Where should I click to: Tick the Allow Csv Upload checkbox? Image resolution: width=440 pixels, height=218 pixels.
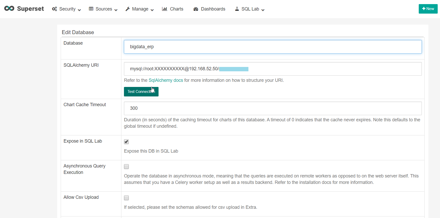[126, 198]
